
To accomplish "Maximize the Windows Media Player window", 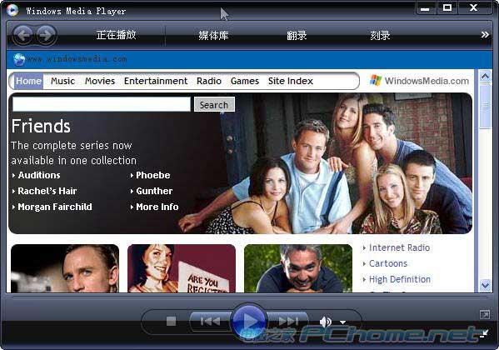I will (x=447, y=7).
